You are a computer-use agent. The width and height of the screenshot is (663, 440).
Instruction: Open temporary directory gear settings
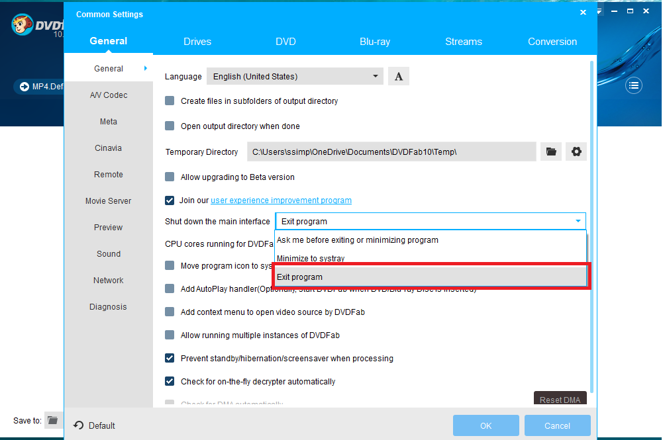[576, 152]
